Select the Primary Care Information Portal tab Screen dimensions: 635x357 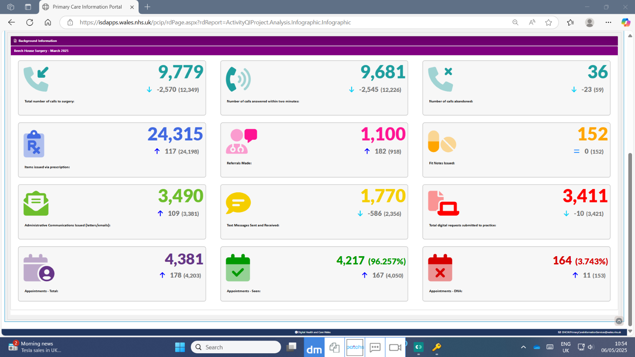[87, 7]
